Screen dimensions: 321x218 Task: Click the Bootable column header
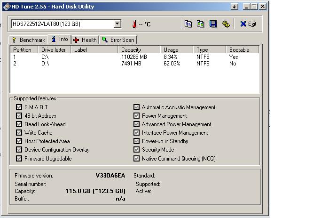[x=243, y=50]
